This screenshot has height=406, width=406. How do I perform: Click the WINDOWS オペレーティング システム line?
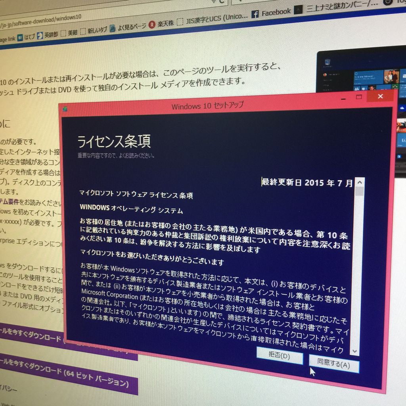(x=131, y=209)
